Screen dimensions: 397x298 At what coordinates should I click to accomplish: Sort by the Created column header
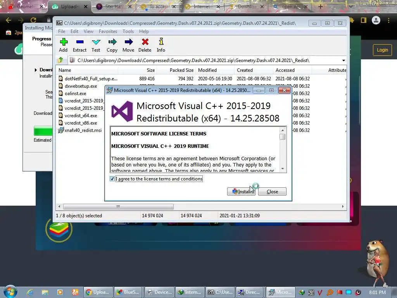(x=254, y=70)
